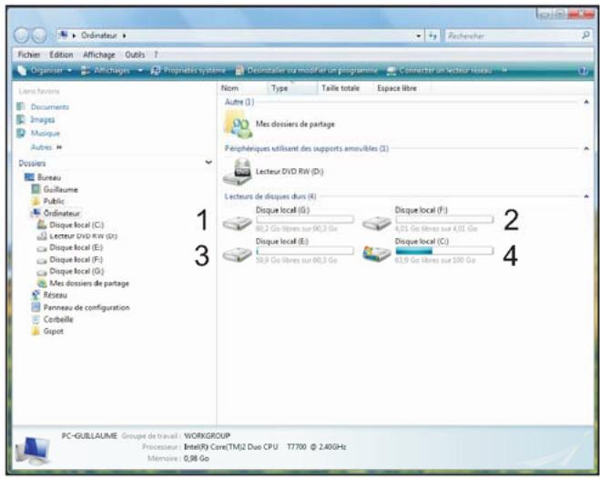Image resolution: width=600 pixels, height=478 pixels.
Task: Select Guillaume in the folder tree
Action: [x=60, y=189]
